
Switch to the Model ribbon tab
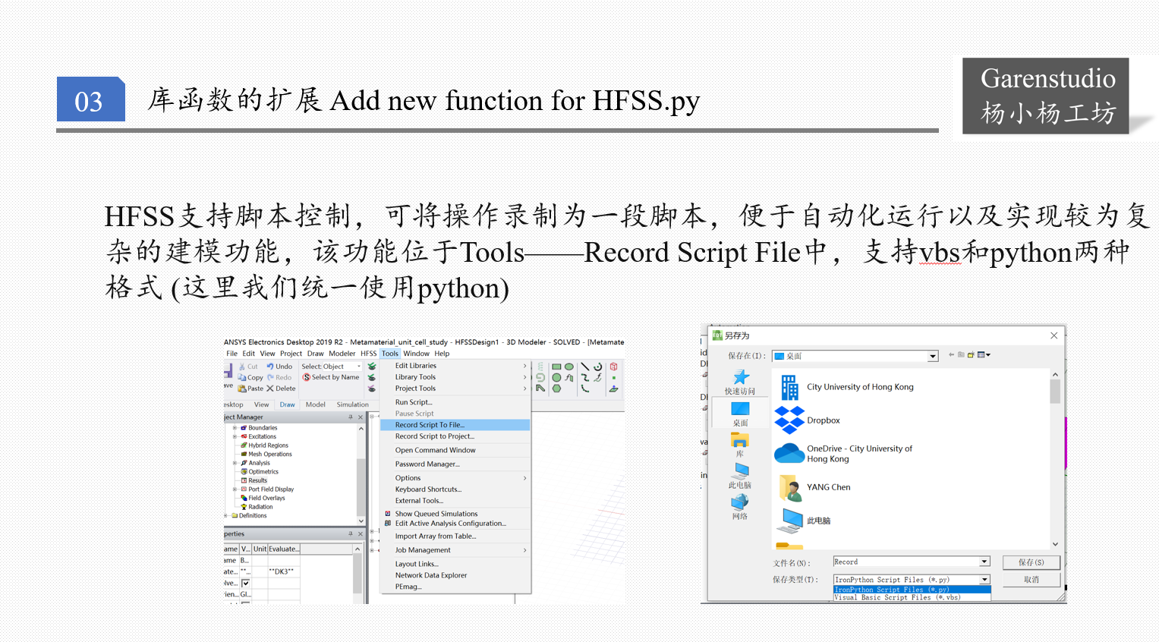click(315, 404)
